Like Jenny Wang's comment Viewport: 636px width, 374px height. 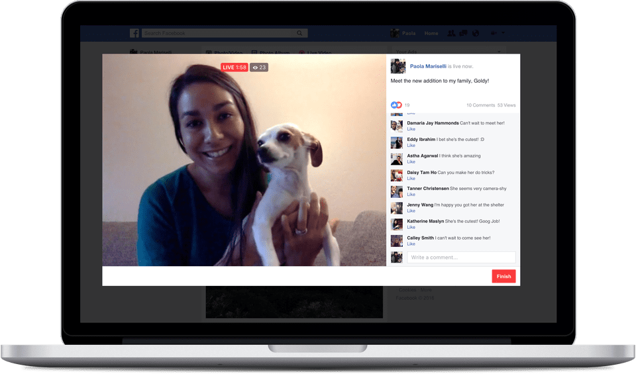pyautogui.click(x=411, y=210)
